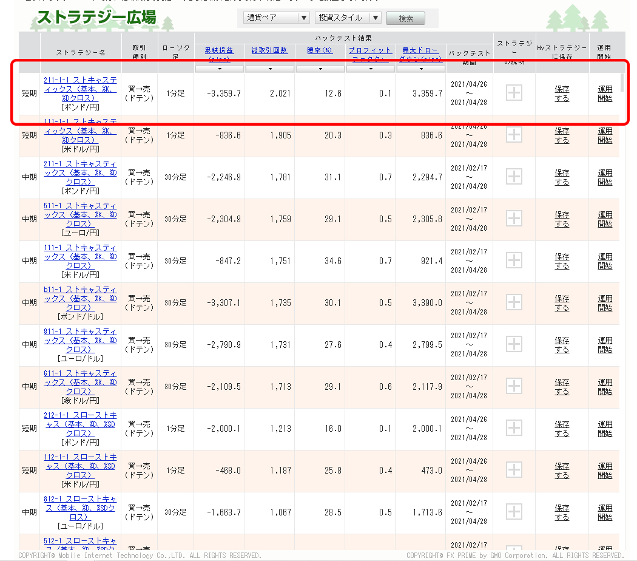
Task: Open filter dropdown under 最大ドローダウン column
Action: tap(421, 69)
